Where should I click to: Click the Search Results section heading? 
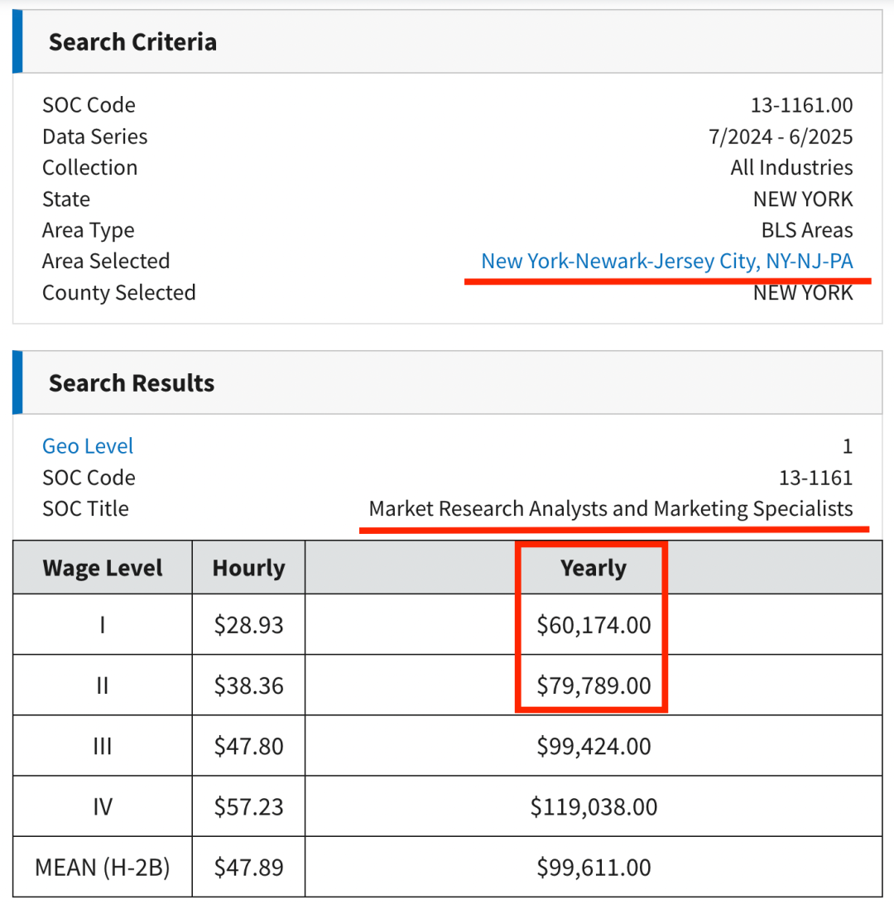(x=132, y=383)
